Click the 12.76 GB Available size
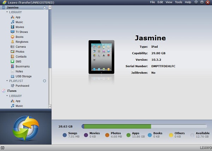Image resolution: width=212 pixels, height=151 pixels. click(202, 137)
